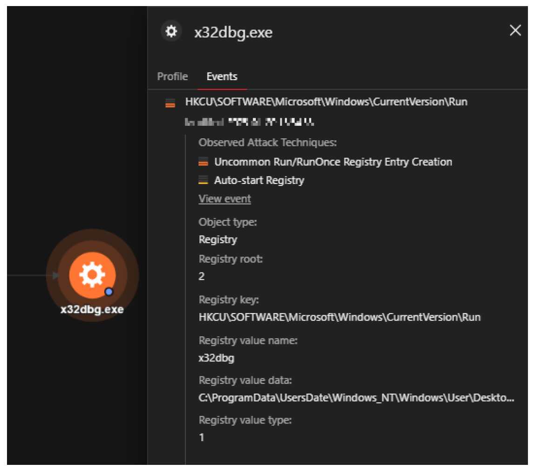
Task: Select the orange x32dbg.exe process node
Action: pos(92,275)
